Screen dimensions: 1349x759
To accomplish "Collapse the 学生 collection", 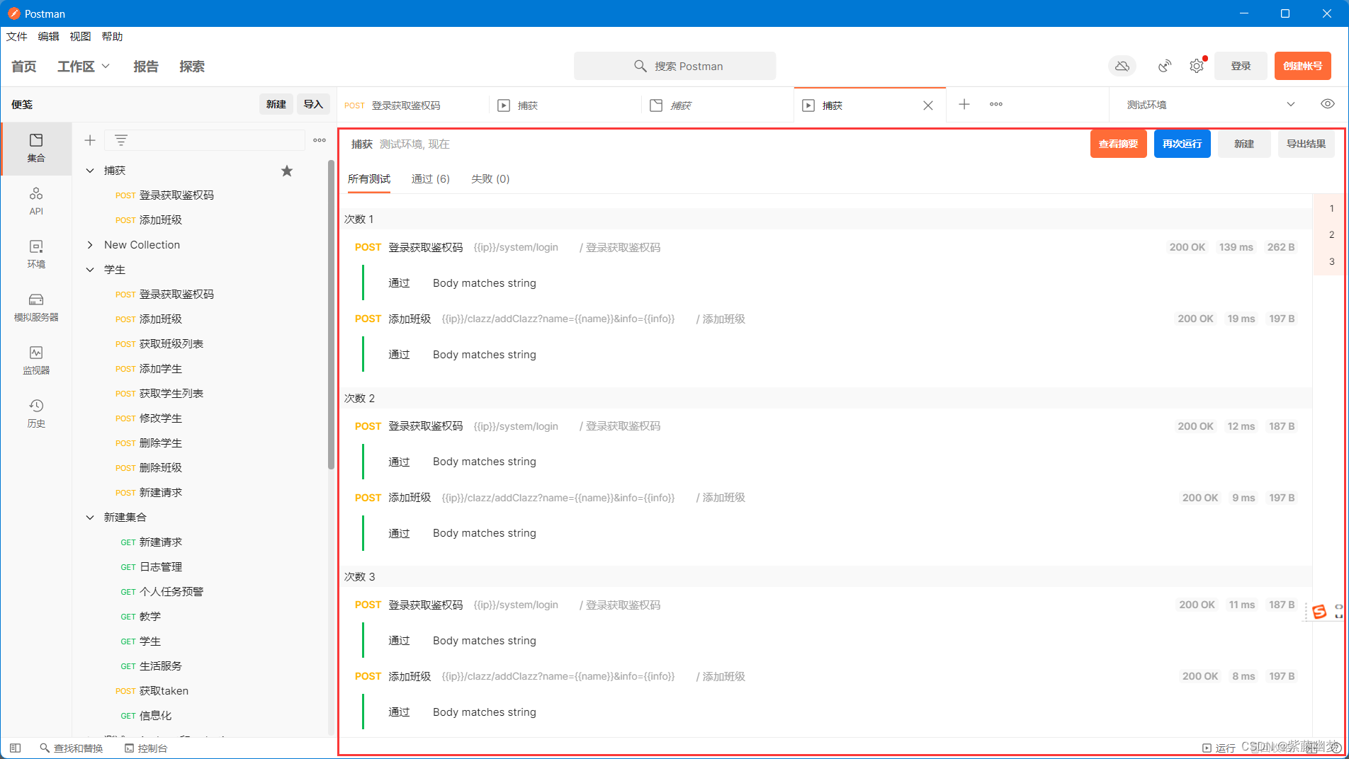I will pos(90,269).
